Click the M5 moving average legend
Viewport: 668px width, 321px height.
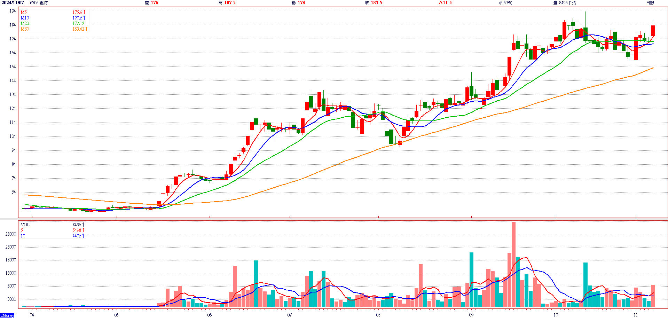[x=24, y=12]
